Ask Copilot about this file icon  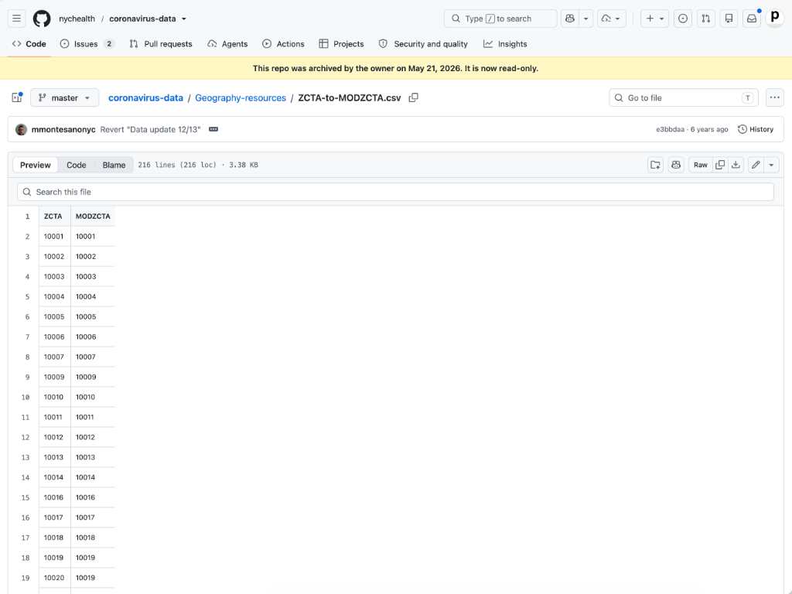676,165
